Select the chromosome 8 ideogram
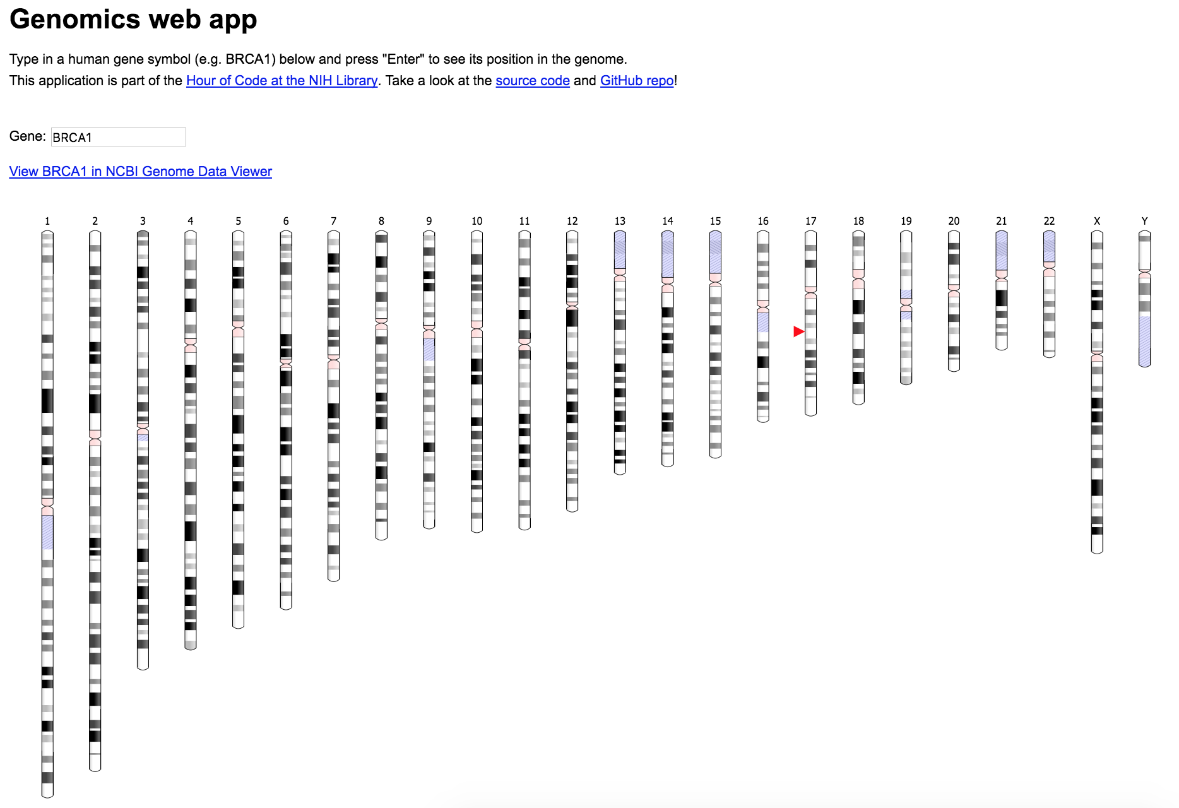This screenshot has width=1179, height=808. 381,385
